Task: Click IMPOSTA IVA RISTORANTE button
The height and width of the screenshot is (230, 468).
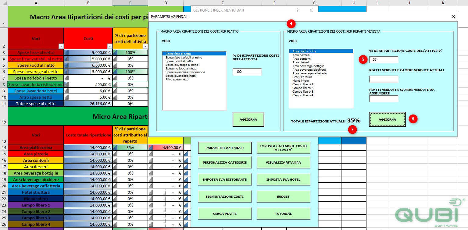Action: coord(225,179)
